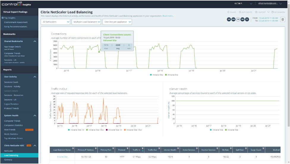Open the Gateway report
Screen dimensions: 290x164
click(x=8, y=160)
